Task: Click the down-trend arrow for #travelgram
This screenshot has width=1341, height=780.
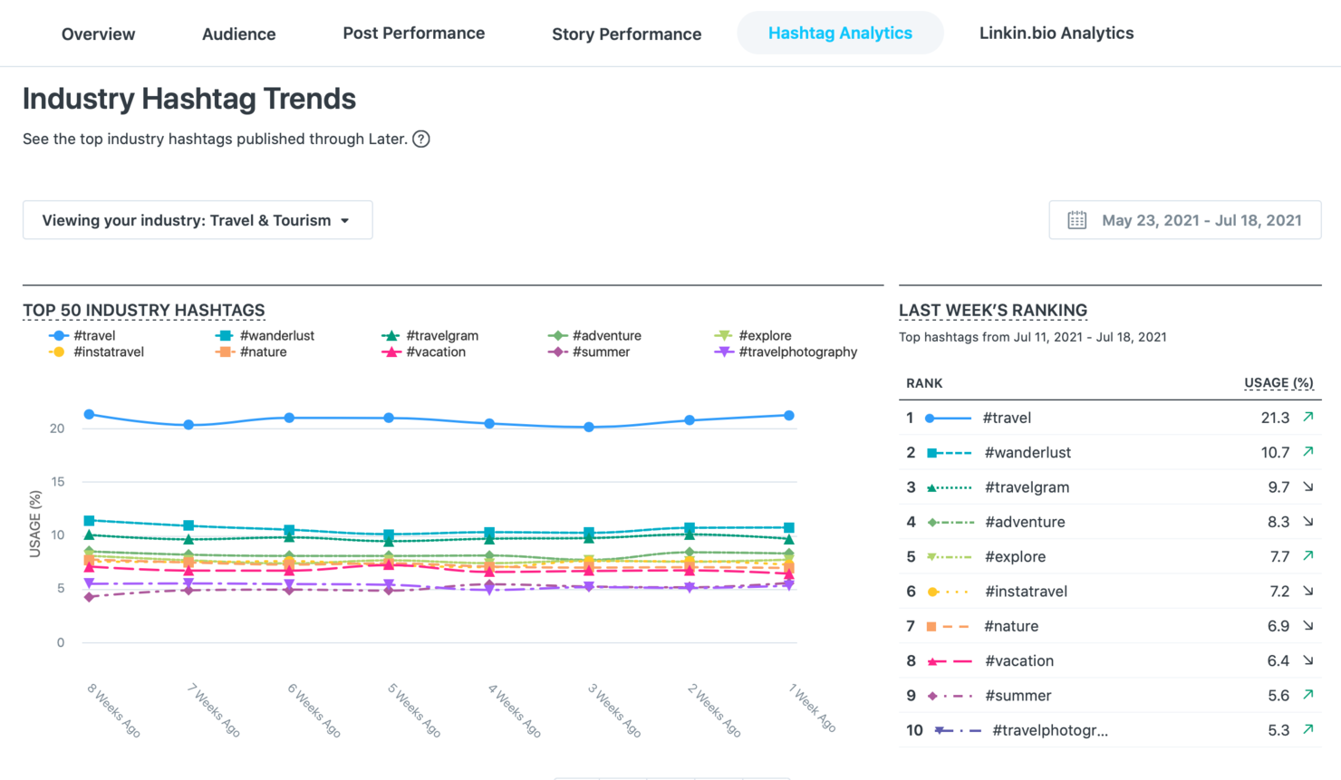Action: pyautogui.click(x=1308, y=486)
